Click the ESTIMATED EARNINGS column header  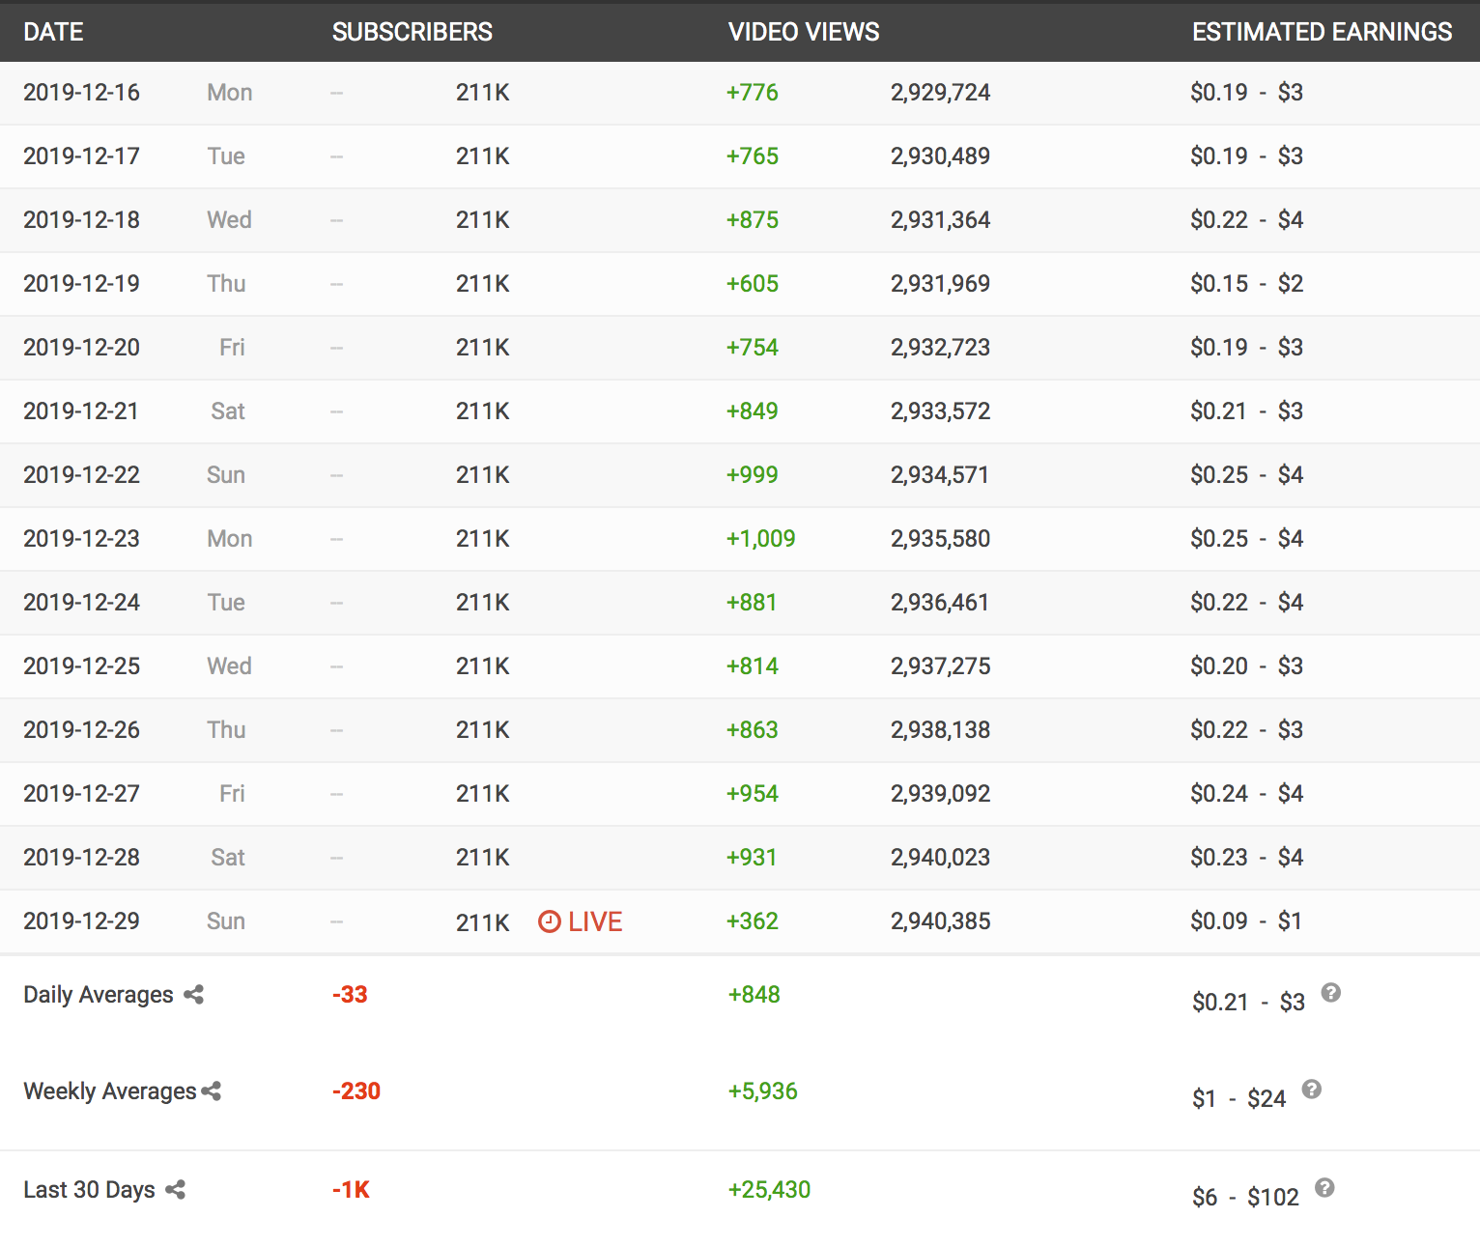click(x=1321, y=32)
